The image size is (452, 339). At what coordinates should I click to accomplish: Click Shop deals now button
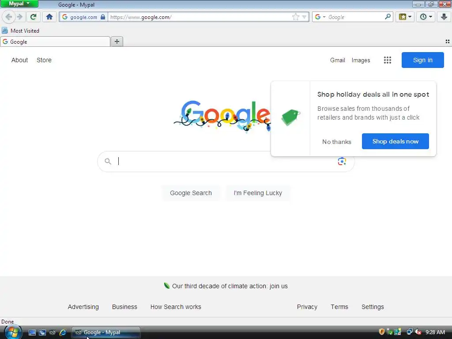pyautogui.click(x=395, y=141)
